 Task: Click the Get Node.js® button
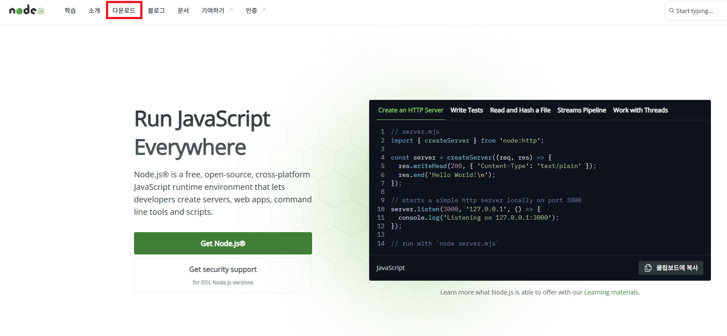click(x=223, y=243)
